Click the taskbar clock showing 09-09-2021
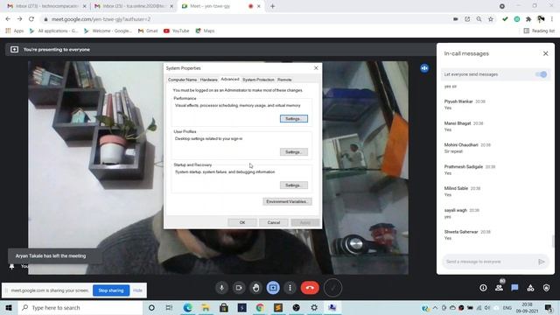Viewport: 560px width, 315px height. [x=527, y=307]
